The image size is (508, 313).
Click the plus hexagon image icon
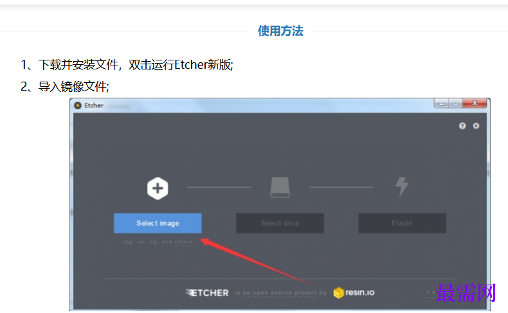point(158,188)
